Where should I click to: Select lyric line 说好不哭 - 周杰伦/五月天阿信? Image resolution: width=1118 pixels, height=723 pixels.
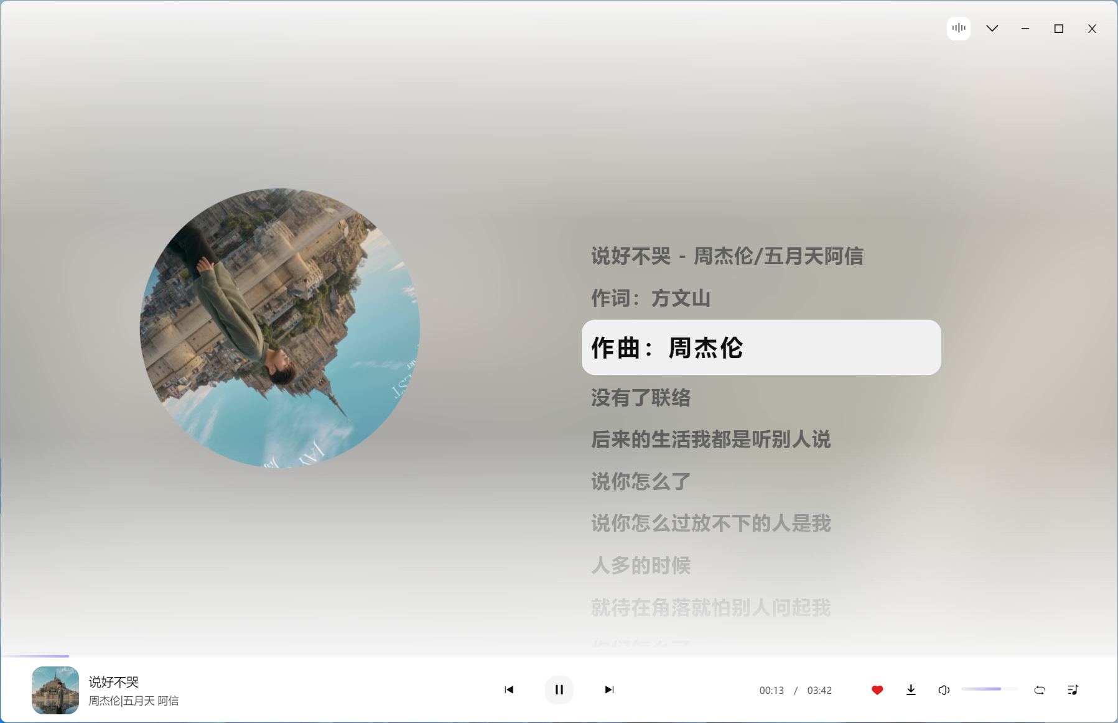pyautogui.click(x=727, y=256)
